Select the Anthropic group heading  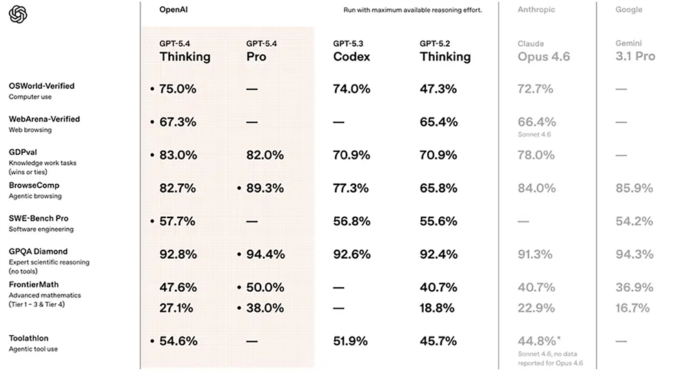tap(536, 10)
